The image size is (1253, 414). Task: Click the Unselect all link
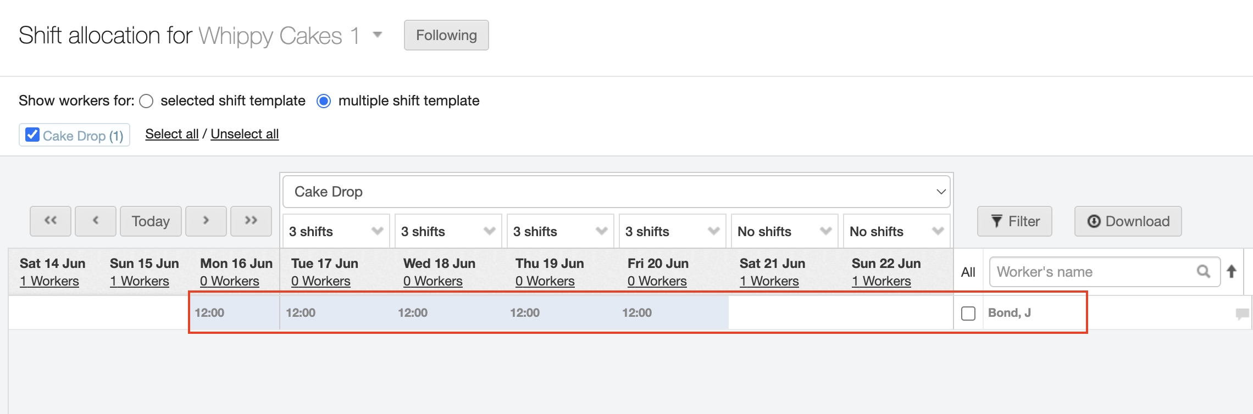245,134
